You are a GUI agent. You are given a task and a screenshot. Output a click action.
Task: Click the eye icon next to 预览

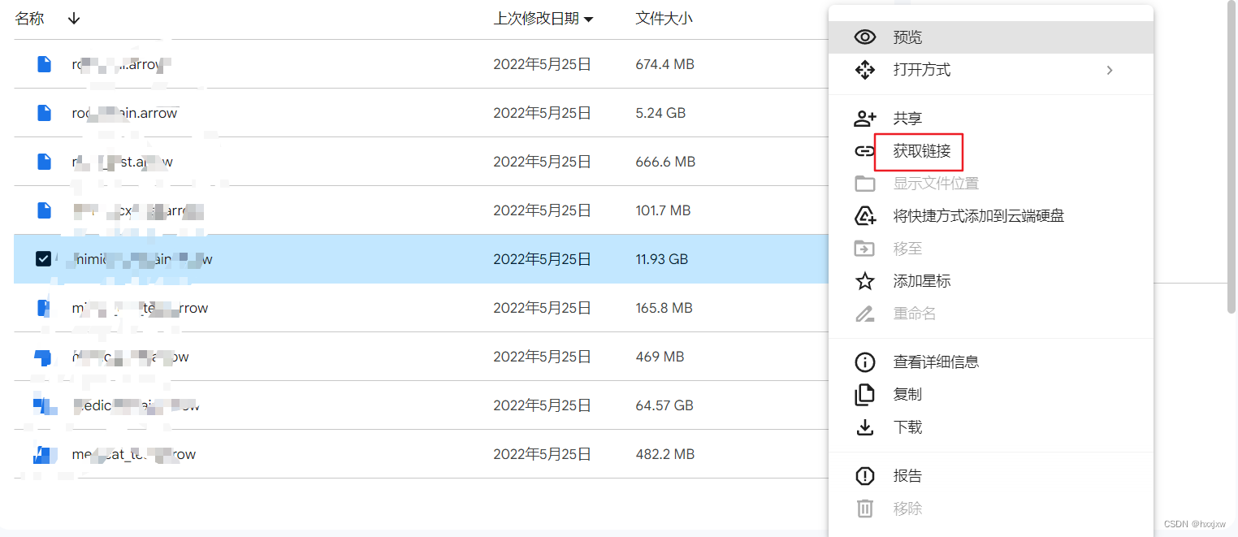pos(865,37)
